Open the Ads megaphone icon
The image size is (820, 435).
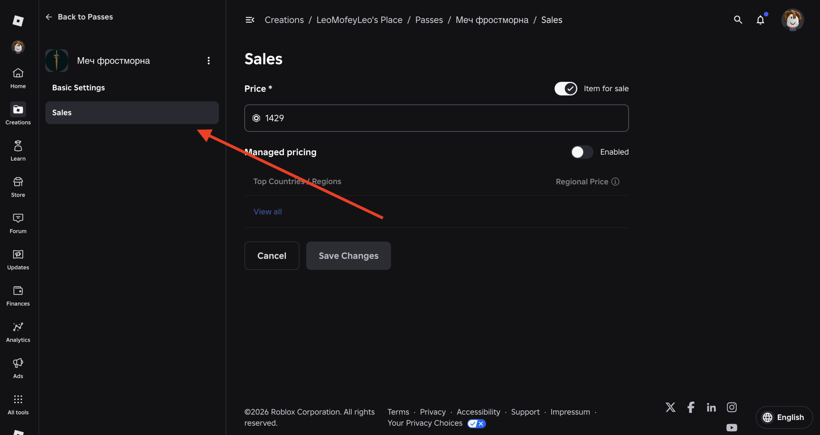[18, 363]
